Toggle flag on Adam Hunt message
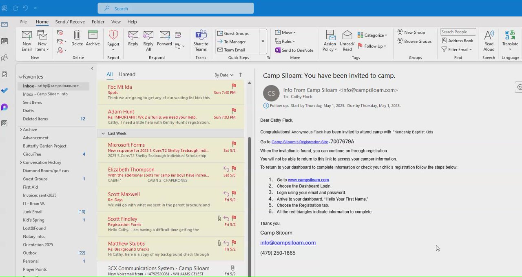Screen dimensions: 522x277 click(x=234, y=111)
